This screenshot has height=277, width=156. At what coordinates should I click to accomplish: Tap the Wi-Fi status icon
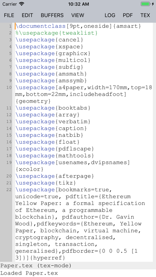(x=22, y=4)
